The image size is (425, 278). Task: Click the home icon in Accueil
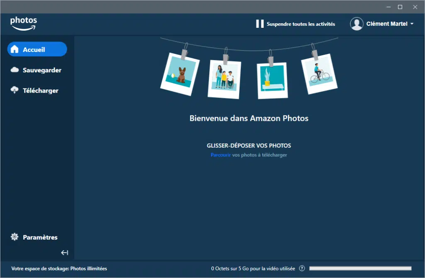[x=15, y=49]
